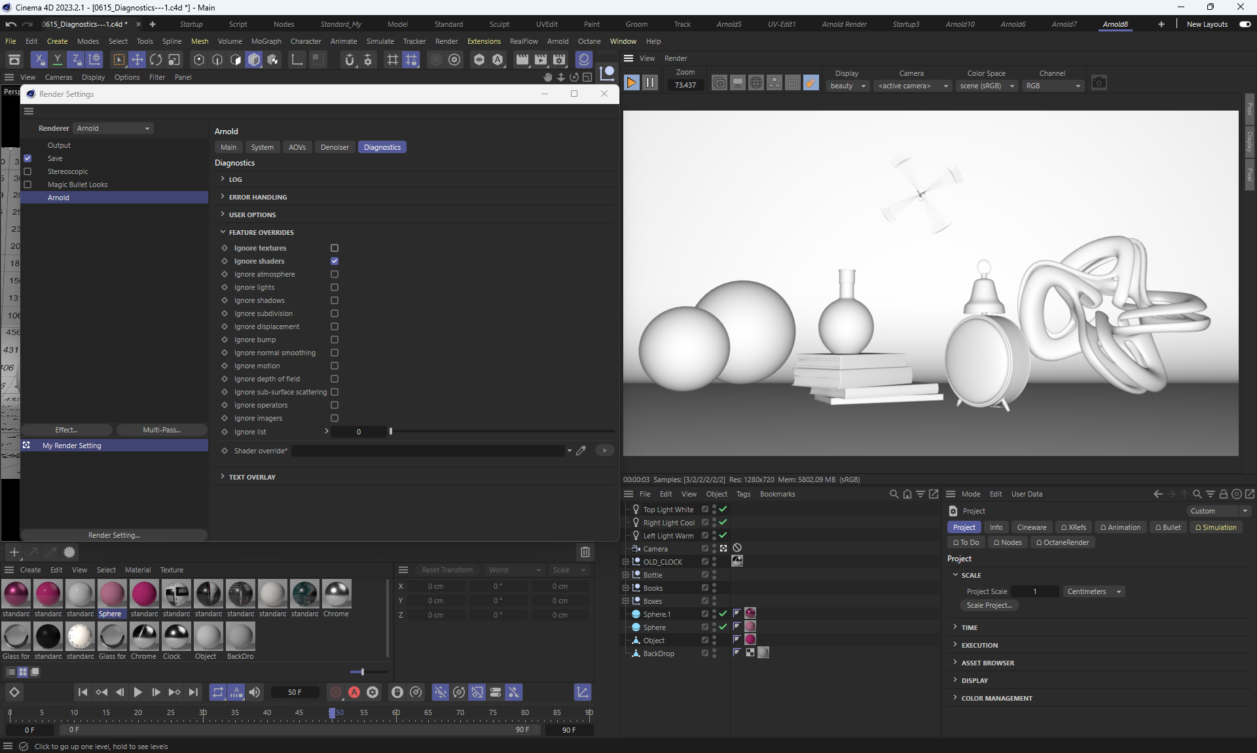Go to timeline start frame
This screenshot has width=1257, height=753.
tap(82, 692)
